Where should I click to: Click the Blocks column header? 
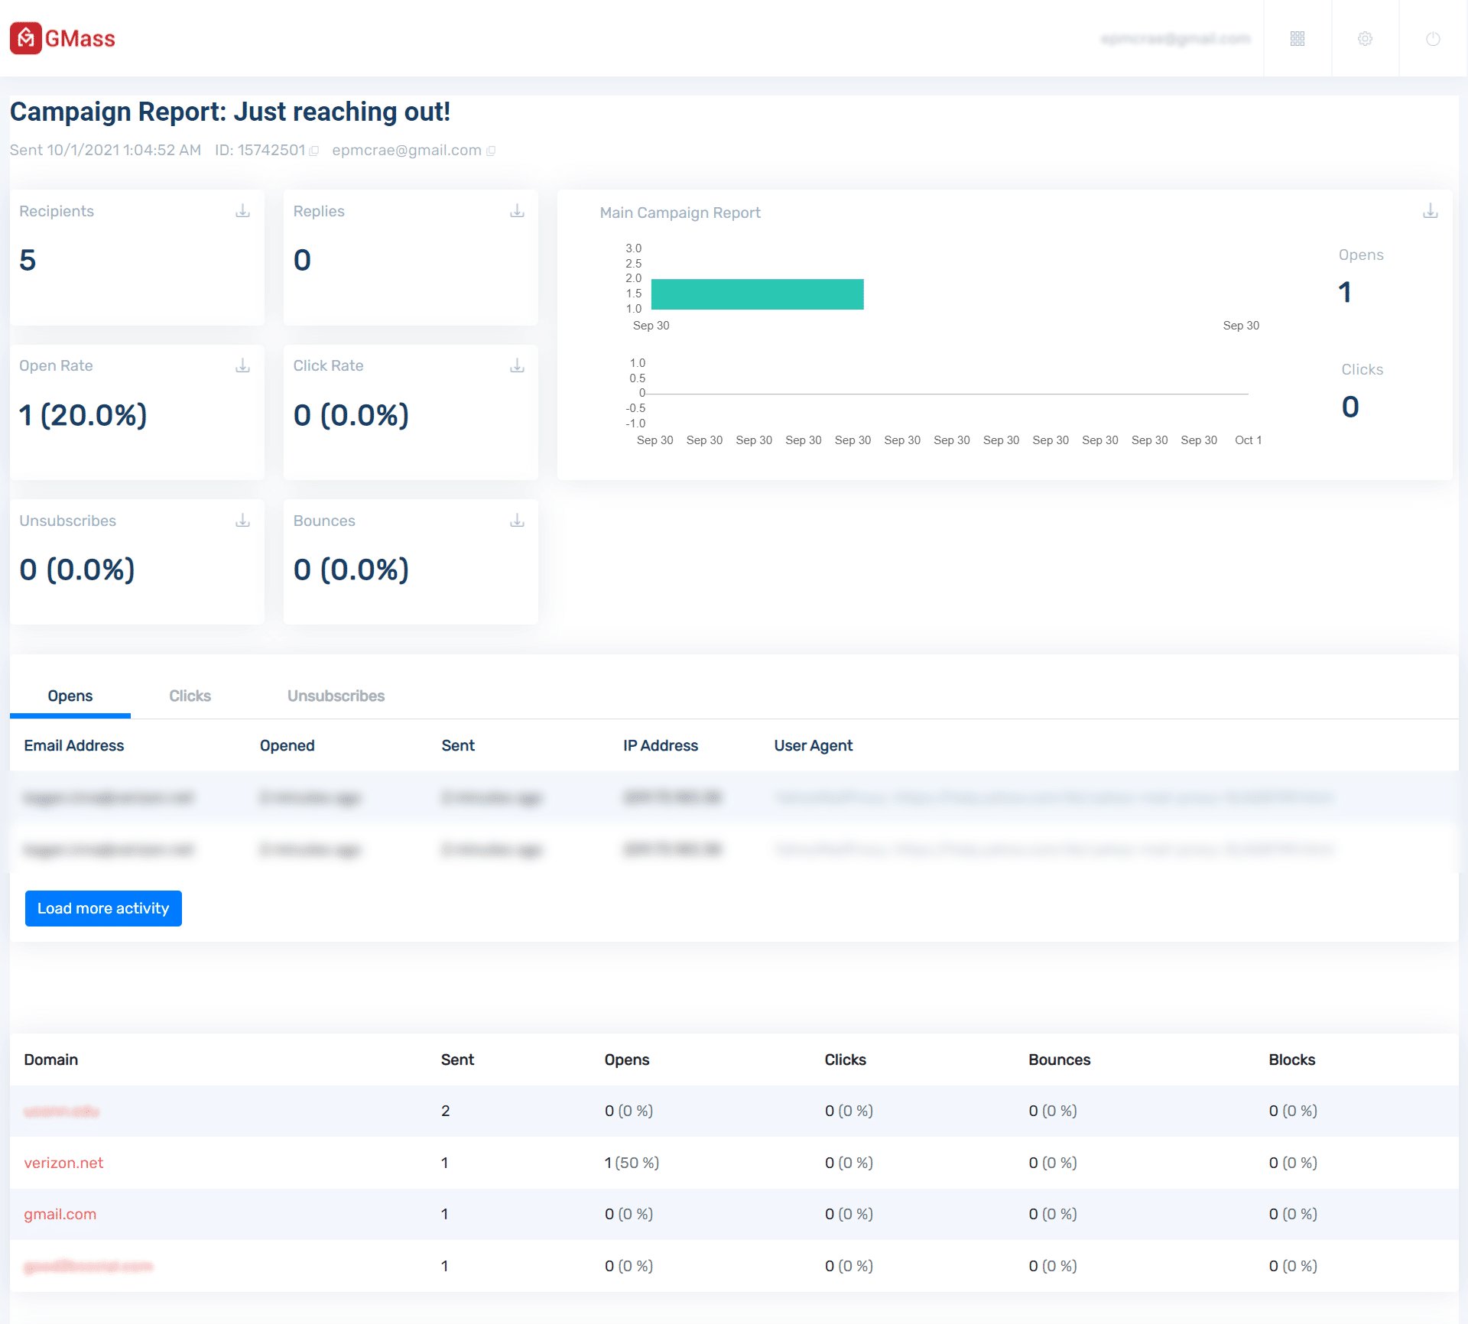1292,1060
